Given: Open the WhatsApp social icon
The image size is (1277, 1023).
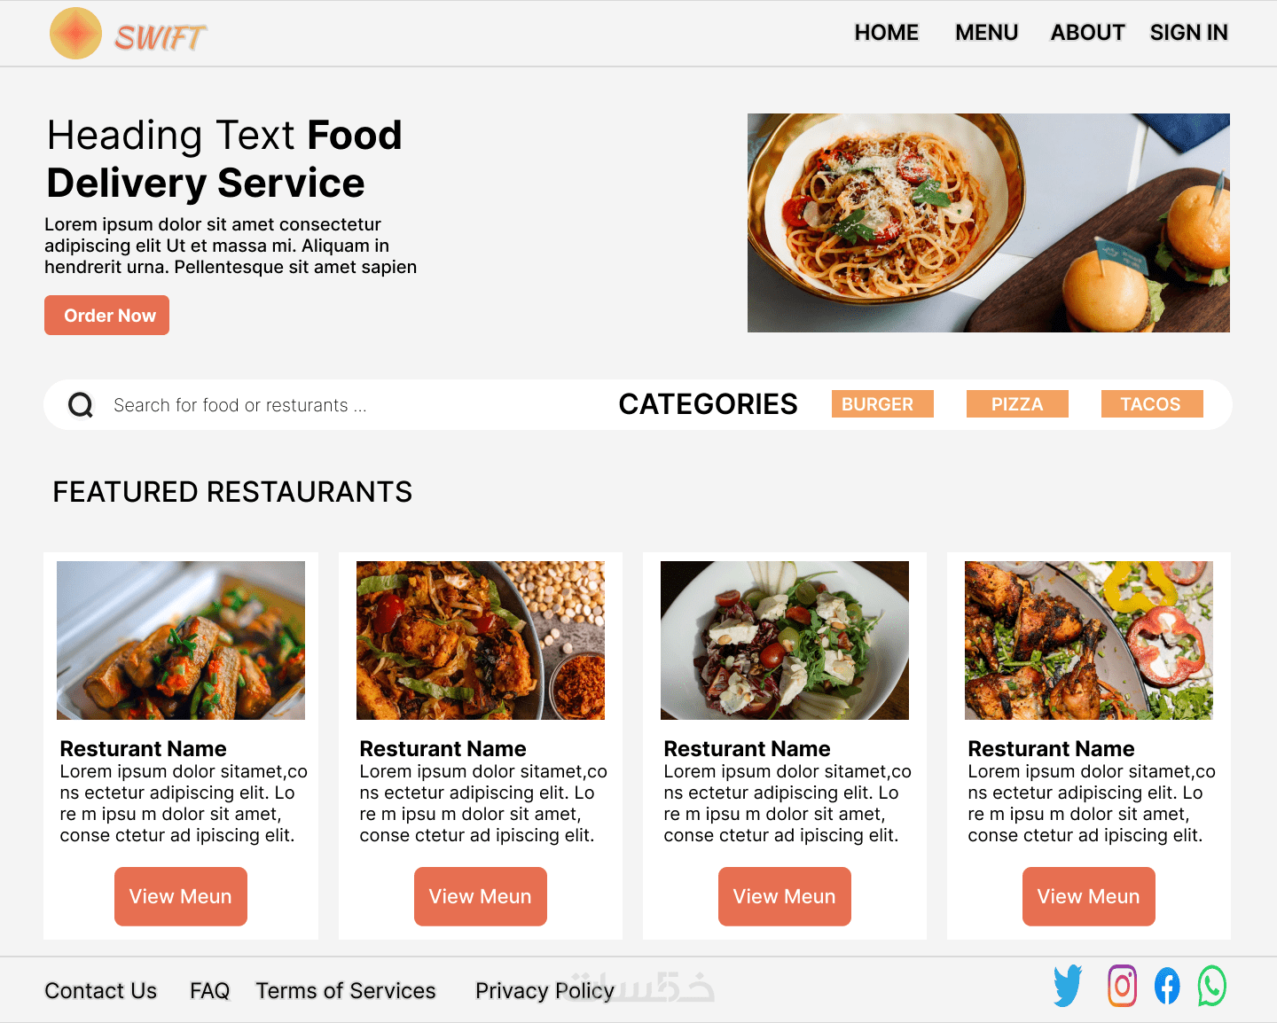Looking at the screenshot, I should [1211, 986].
